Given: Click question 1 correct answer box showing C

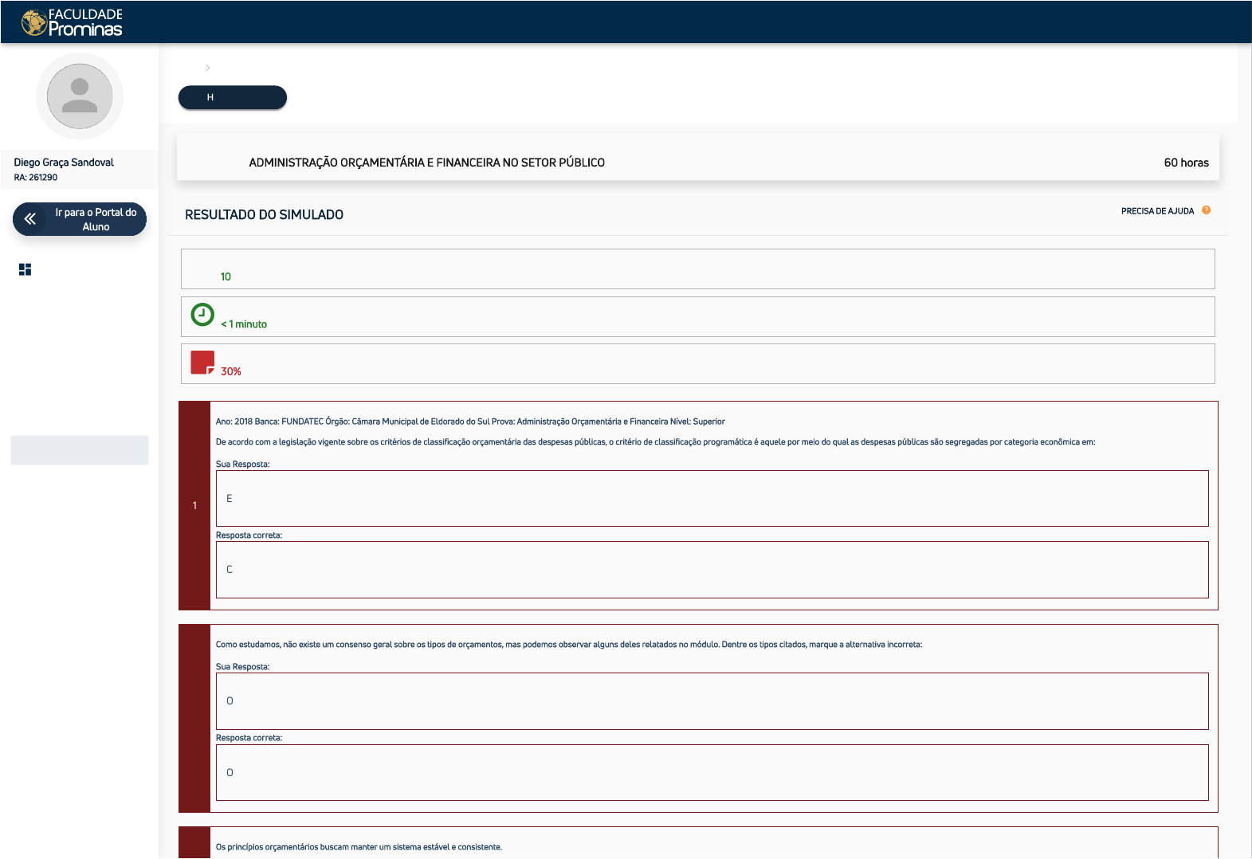Looking at the screenshot, I should [x=712, y=570].
